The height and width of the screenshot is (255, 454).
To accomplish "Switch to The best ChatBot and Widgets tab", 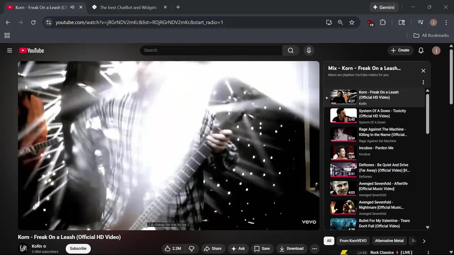I will [129, 7].
